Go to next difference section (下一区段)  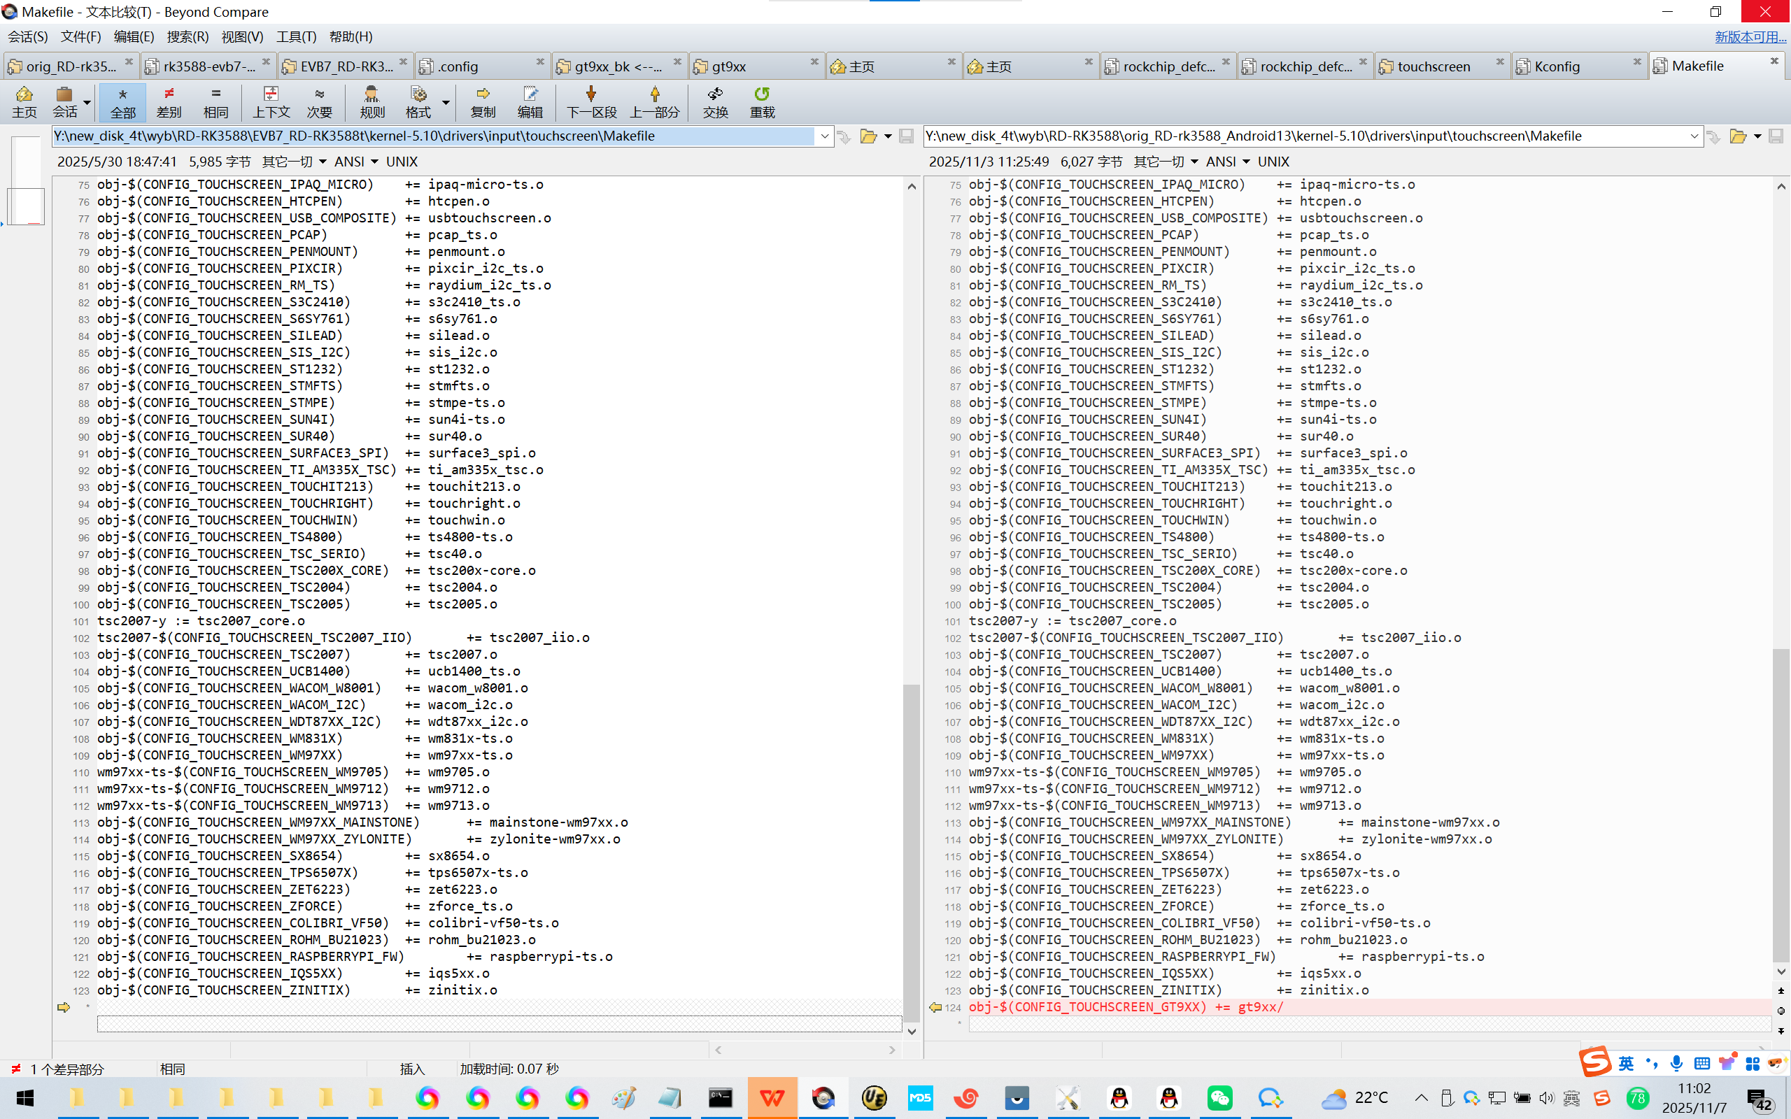click(590, 101)
